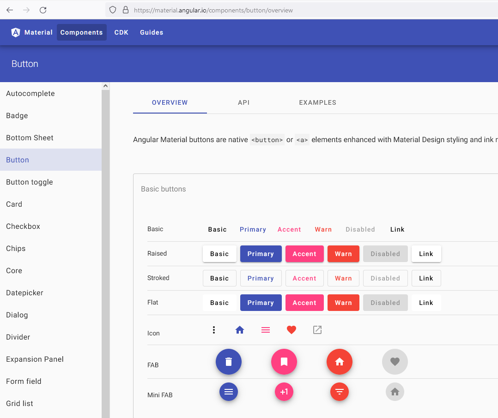Open Badge in the sidebar

(51, 115)
